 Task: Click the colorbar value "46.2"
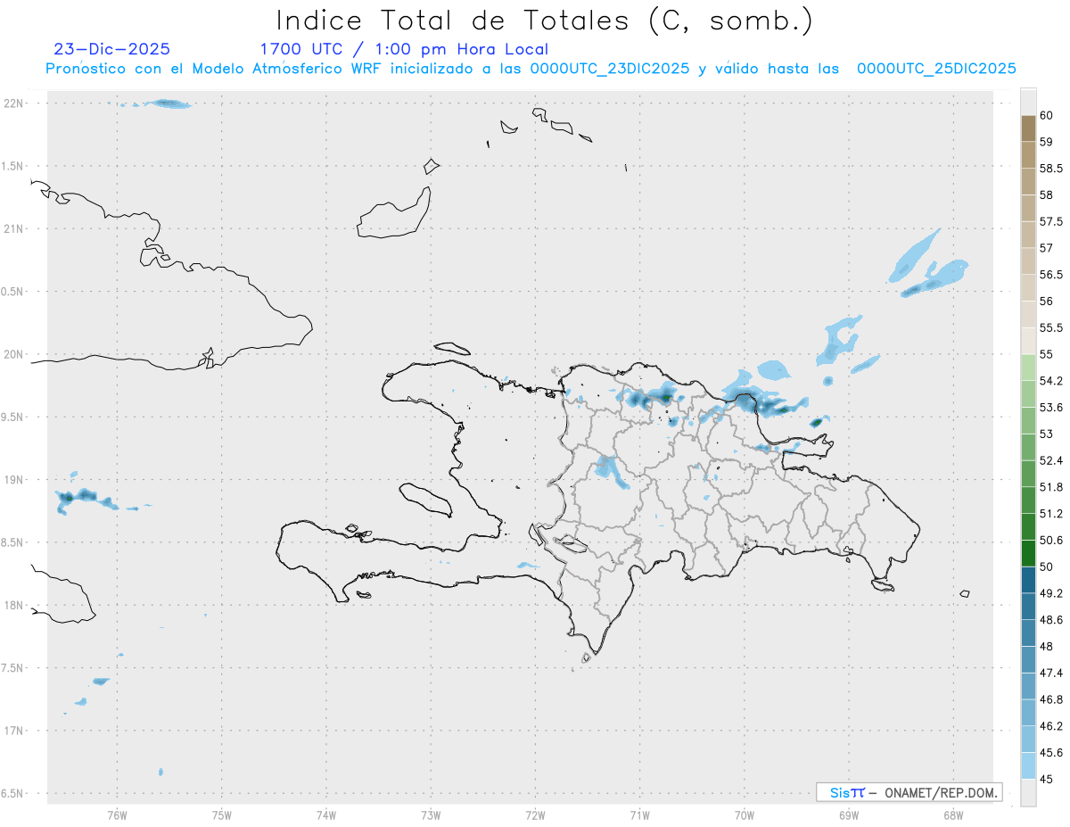click(x=1051, y=725)
